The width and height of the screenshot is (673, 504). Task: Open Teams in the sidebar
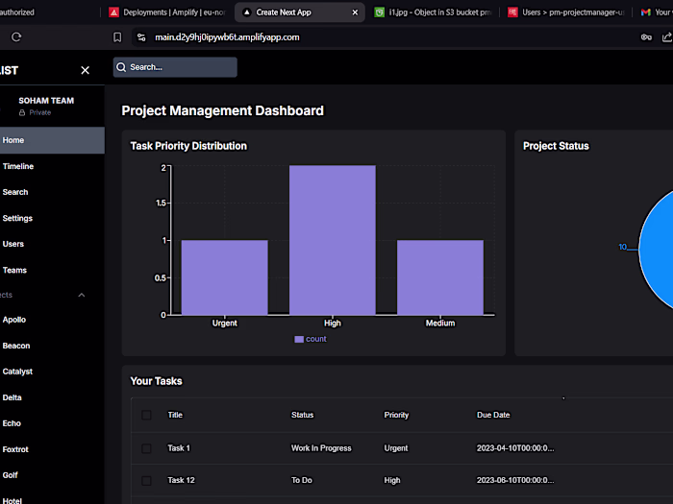(52, 270)
